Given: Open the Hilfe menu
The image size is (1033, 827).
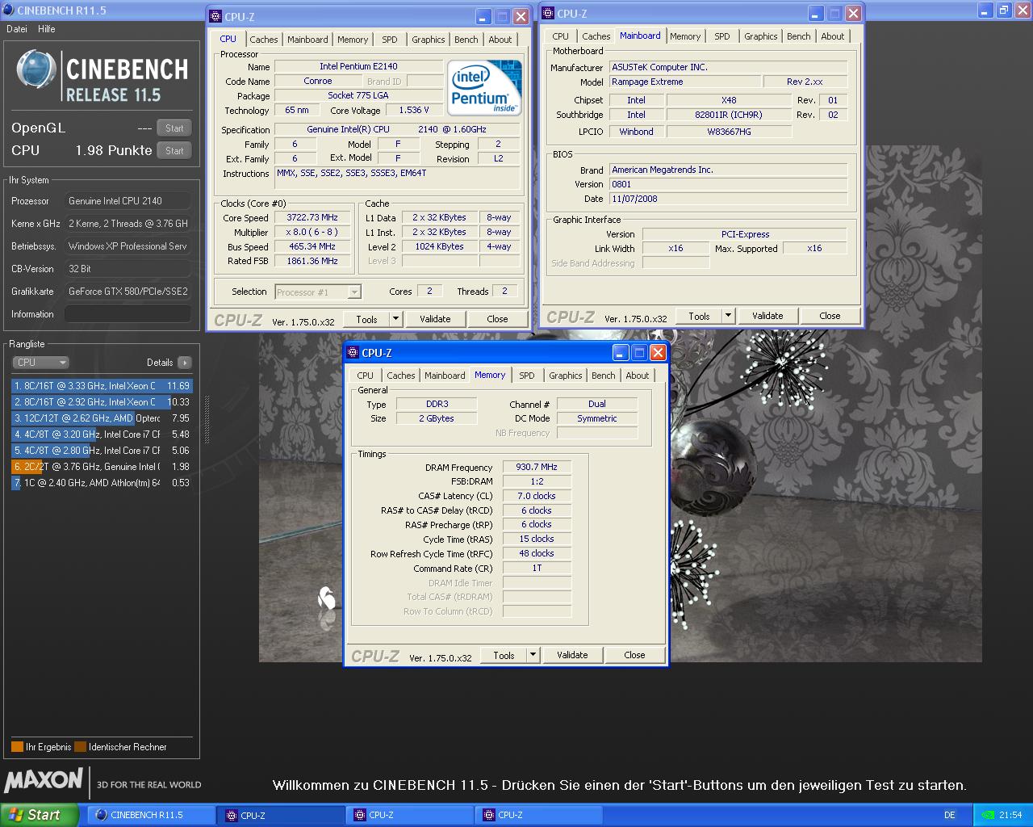Looking at the screenshot, I should pyautogui.click(x=47, y=29).
